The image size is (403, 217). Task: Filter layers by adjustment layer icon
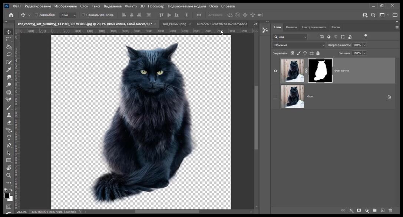(x=329, y=37)
